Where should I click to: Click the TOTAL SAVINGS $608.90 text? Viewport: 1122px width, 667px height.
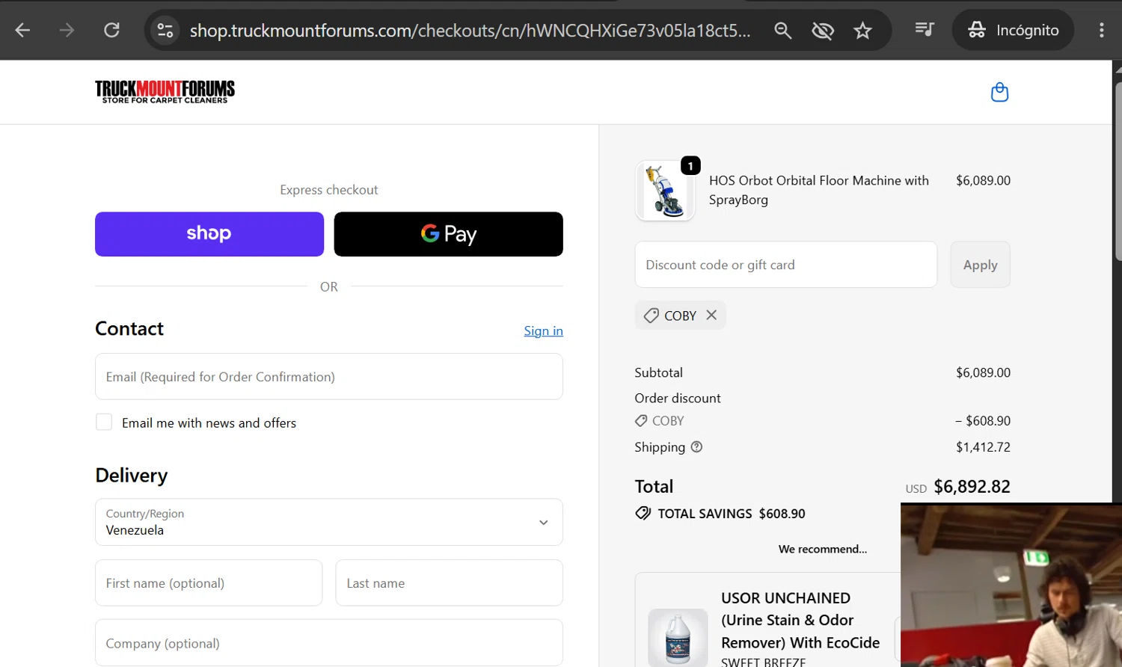[731, 514]
